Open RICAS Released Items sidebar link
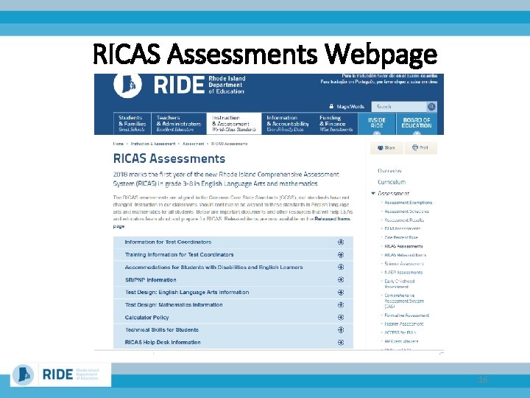The height and width of the screenshot is (398, 530). tap(406, 255)
